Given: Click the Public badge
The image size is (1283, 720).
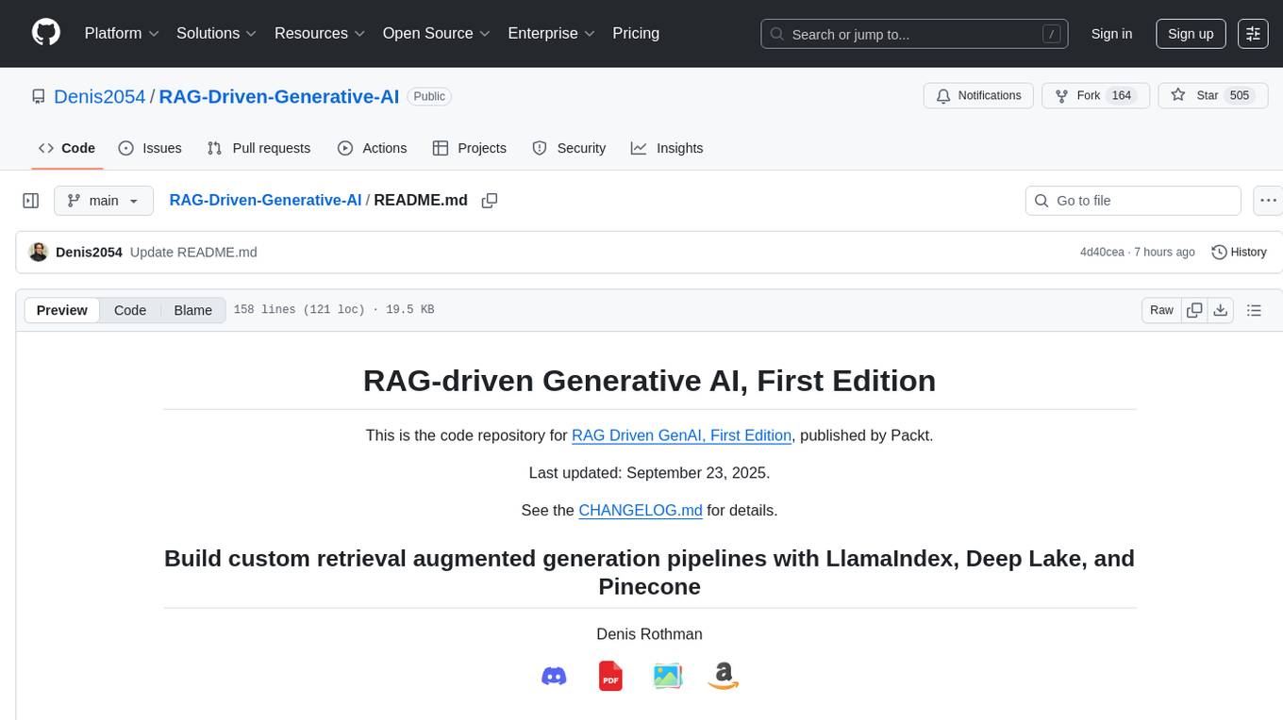Looking at the screenshot, I should (x=429, y=96).
